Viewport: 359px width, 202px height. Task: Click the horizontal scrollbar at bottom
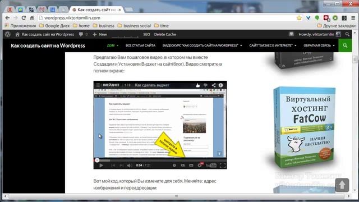(x=176, y=196)
